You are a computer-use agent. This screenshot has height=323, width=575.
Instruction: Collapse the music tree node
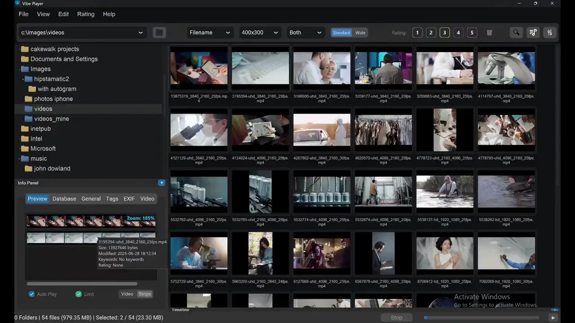pyautogui.click(x=20, y=159)
